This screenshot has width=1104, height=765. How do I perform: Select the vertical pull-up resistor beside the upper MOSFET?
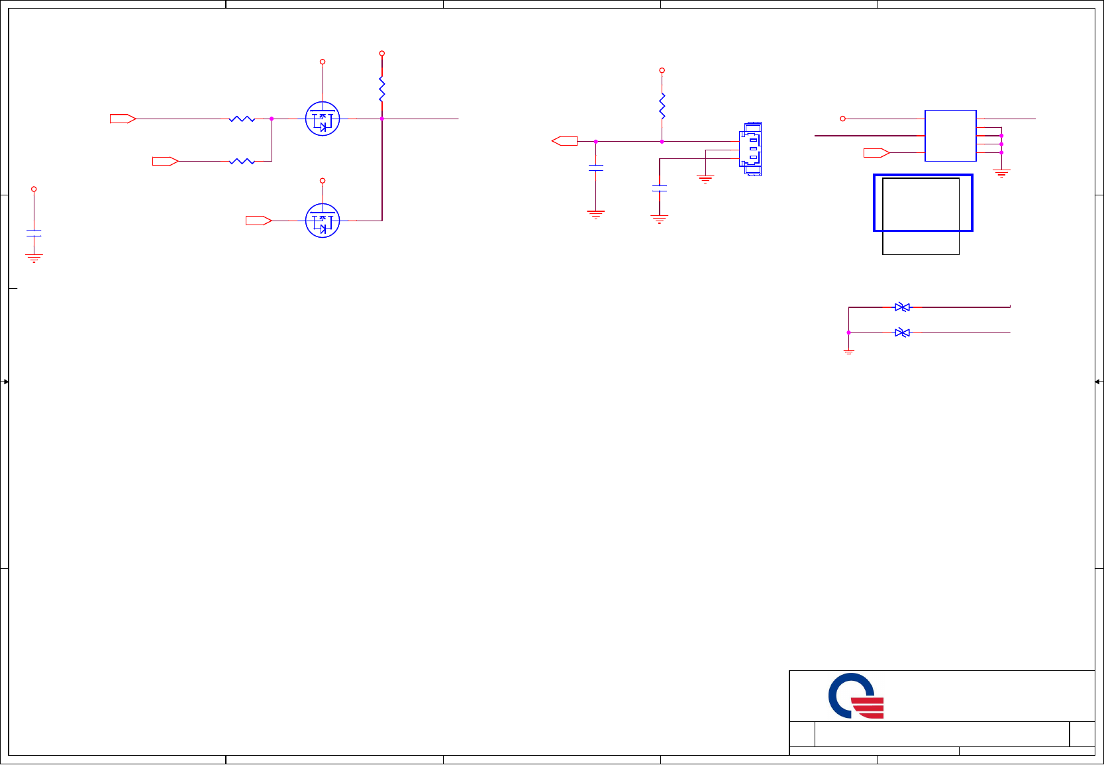click(x=382, y=89)
